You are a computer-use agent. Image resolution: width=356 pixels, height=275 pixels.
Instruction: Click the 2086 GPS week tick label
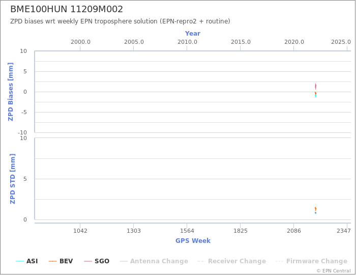[294, 231]
